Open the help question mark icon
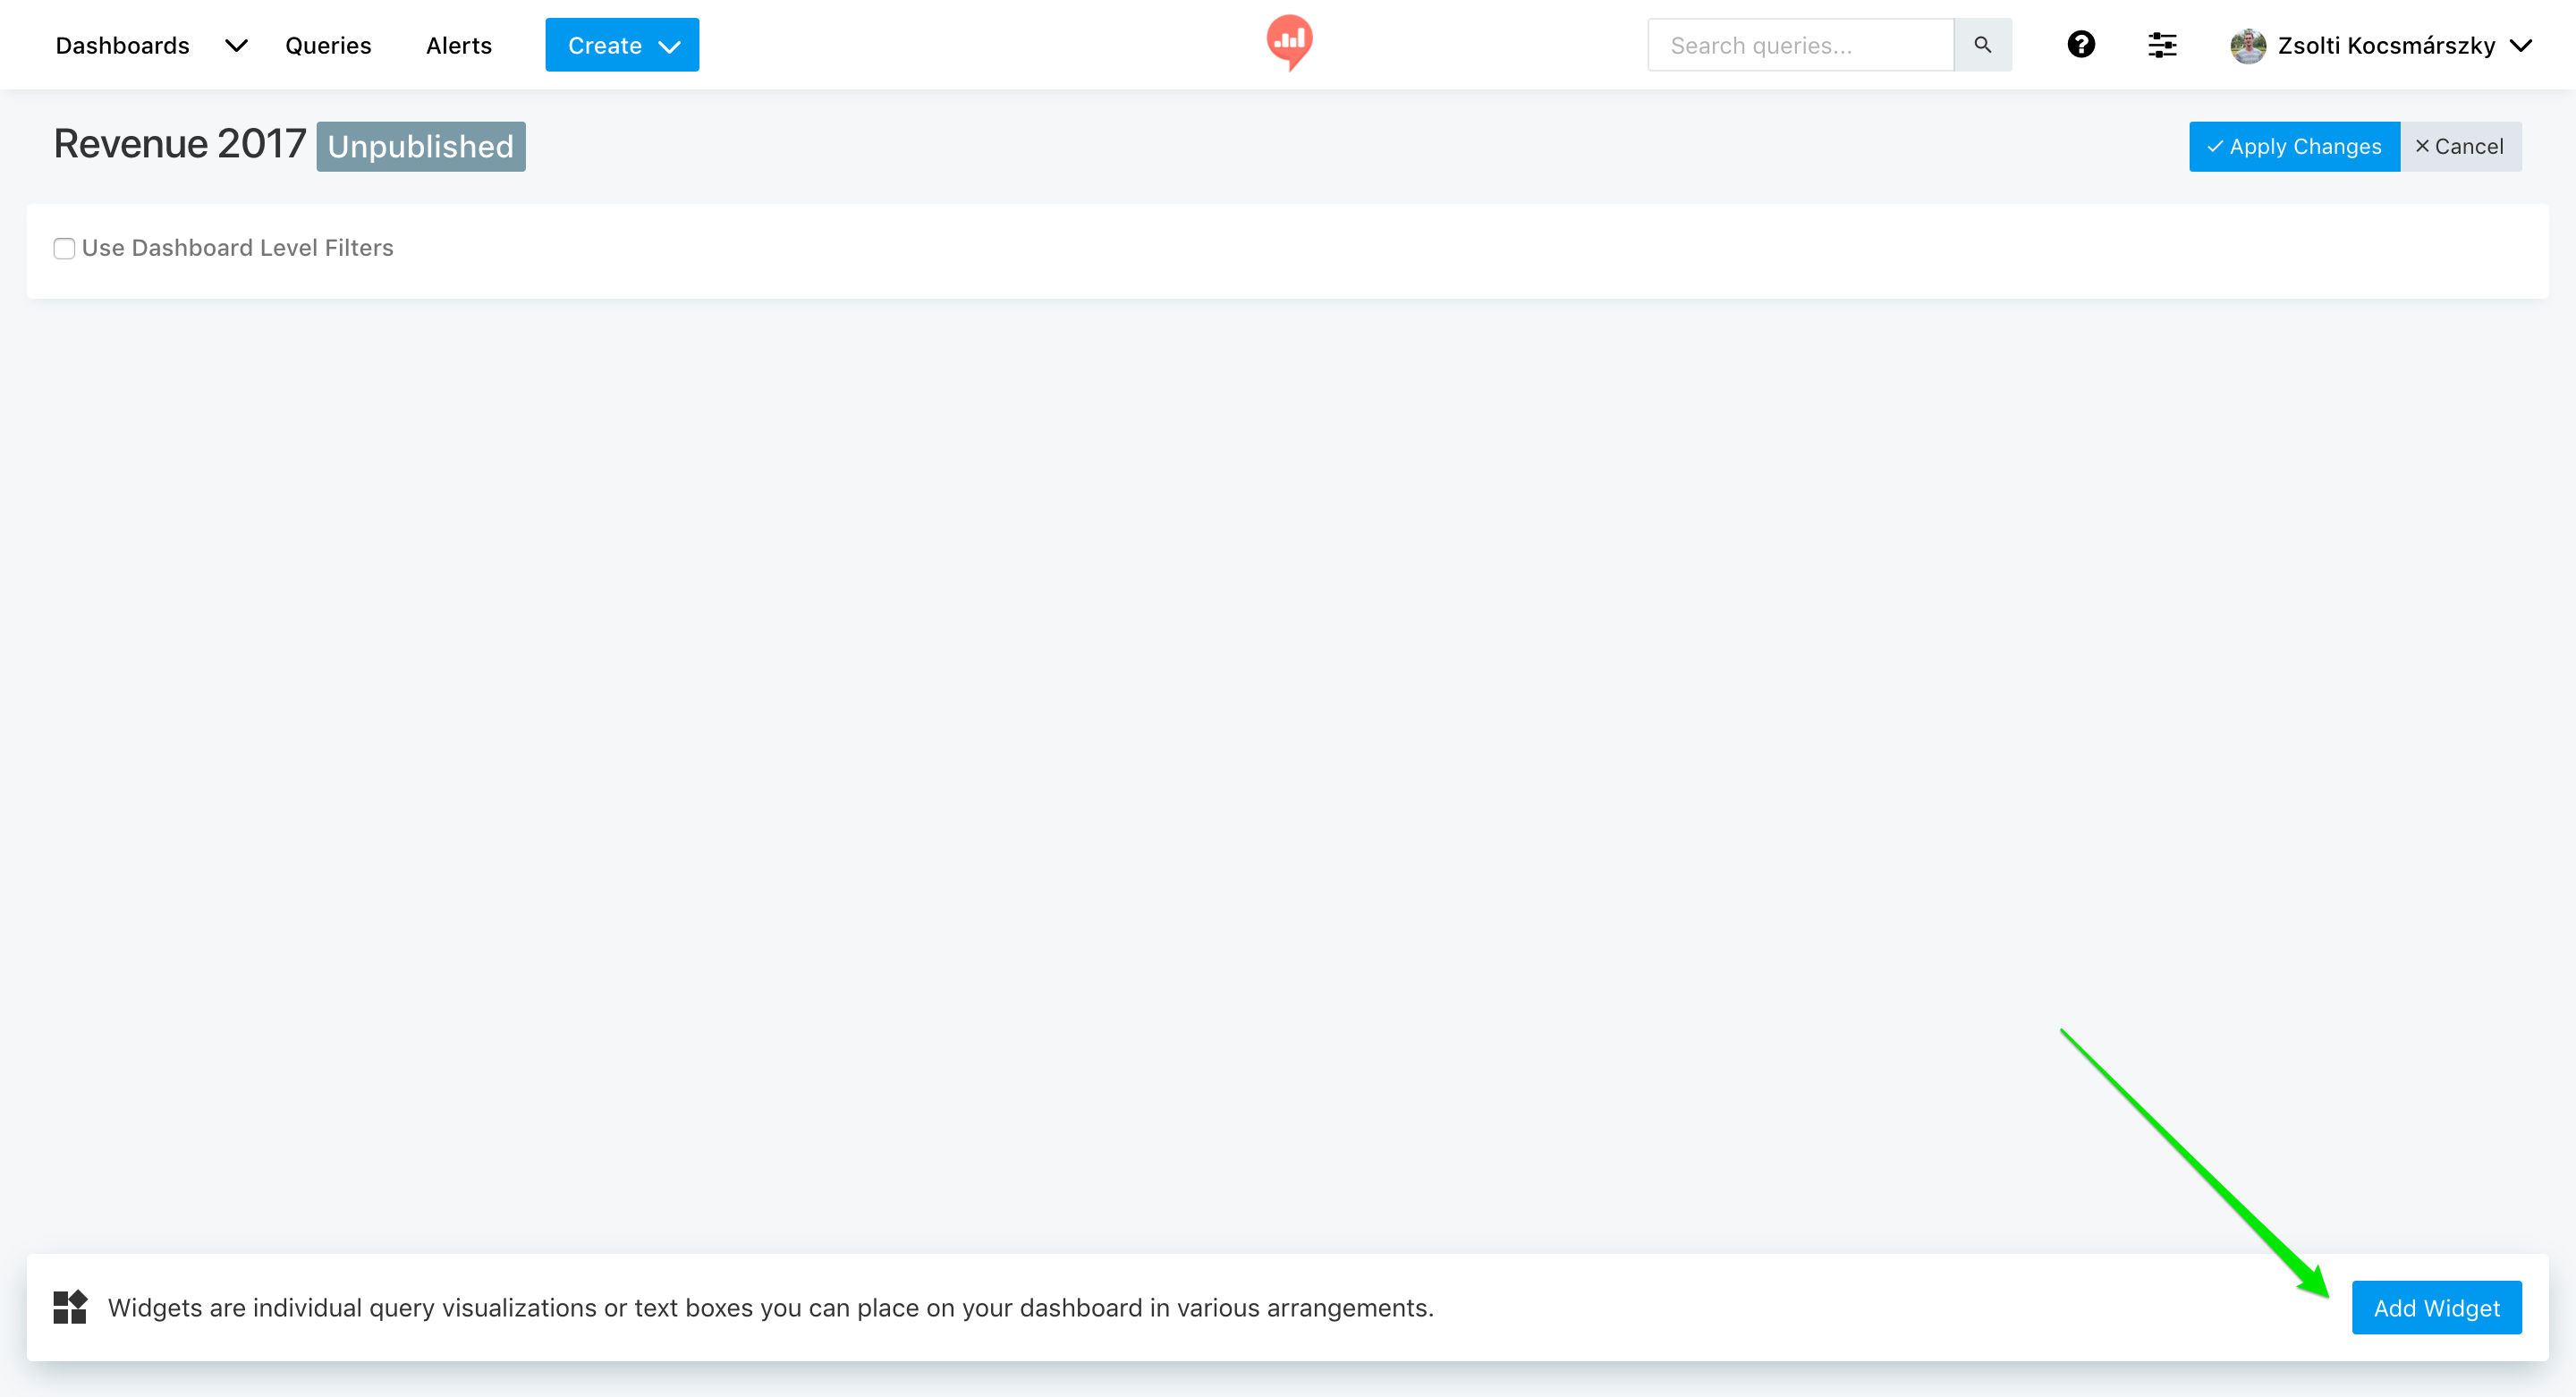Viewport: 2576px width, 1397px height. click(x=2081, y=45)
